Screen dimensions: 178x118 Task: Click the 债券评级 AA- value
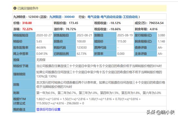click(x=160, y=47)
